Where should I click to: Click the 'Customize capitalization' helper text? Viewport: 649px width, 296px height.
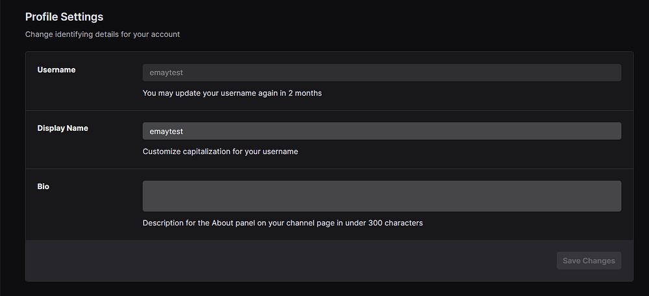220,152
